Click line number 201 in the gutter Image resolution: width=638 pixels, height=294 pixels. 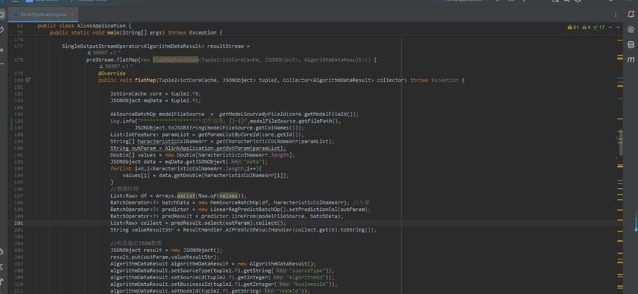tap(18, 223)
